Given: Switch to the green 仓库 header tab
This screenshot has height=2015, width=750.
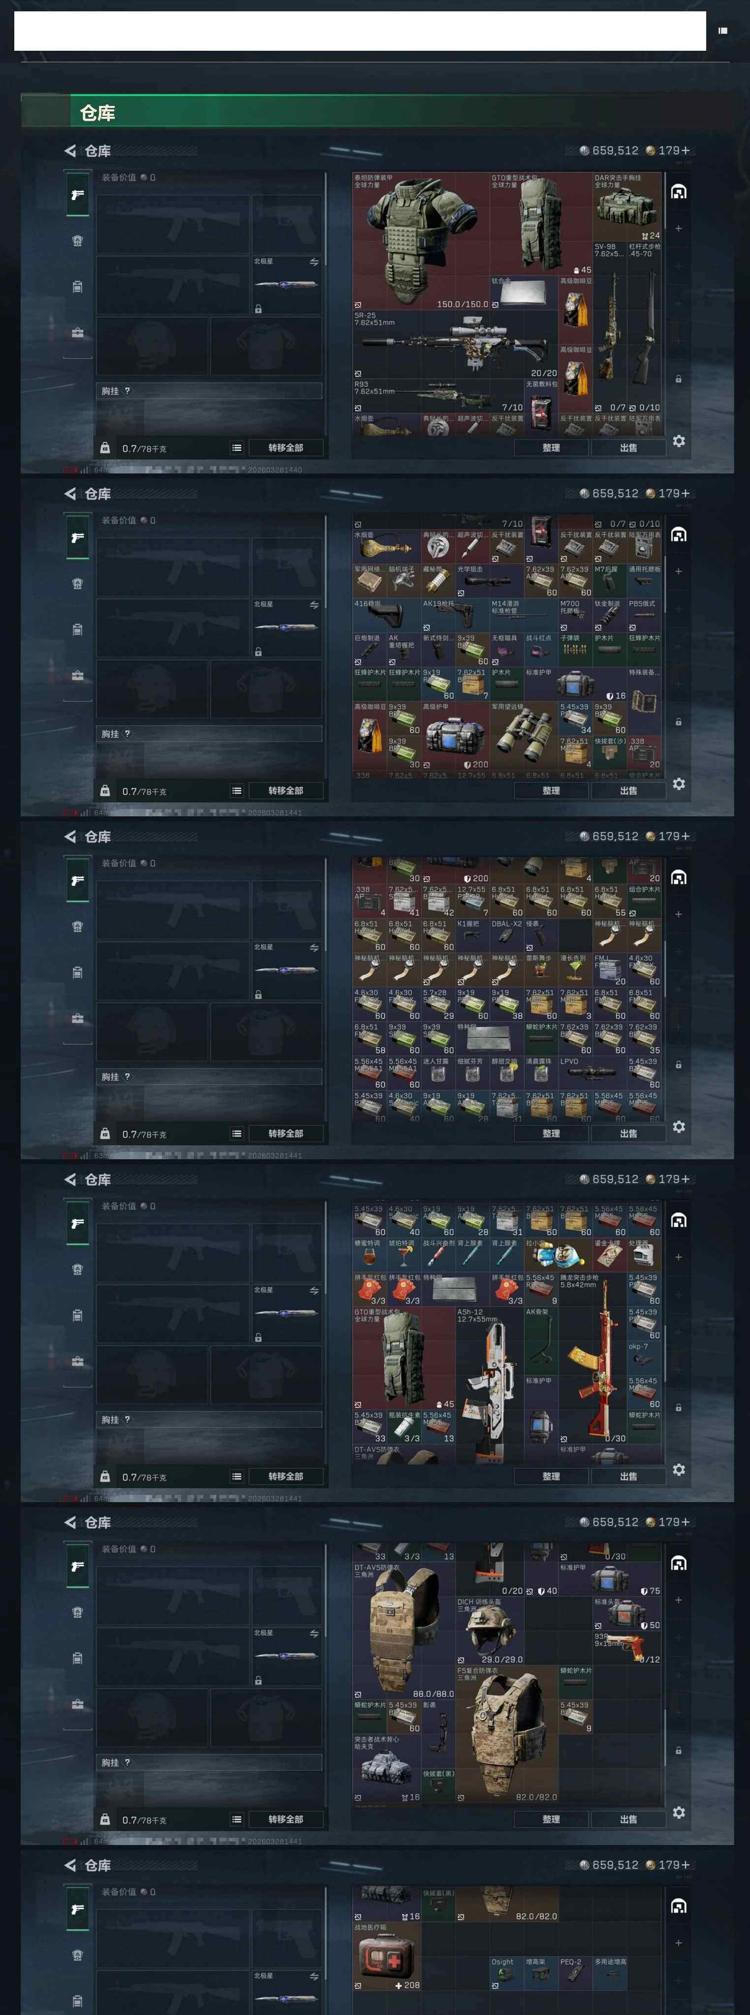Looking at the screenshot, I should pos(97,113).
